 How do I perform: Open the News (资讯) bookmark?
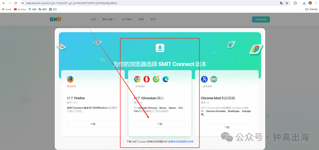tap(53, 9)
